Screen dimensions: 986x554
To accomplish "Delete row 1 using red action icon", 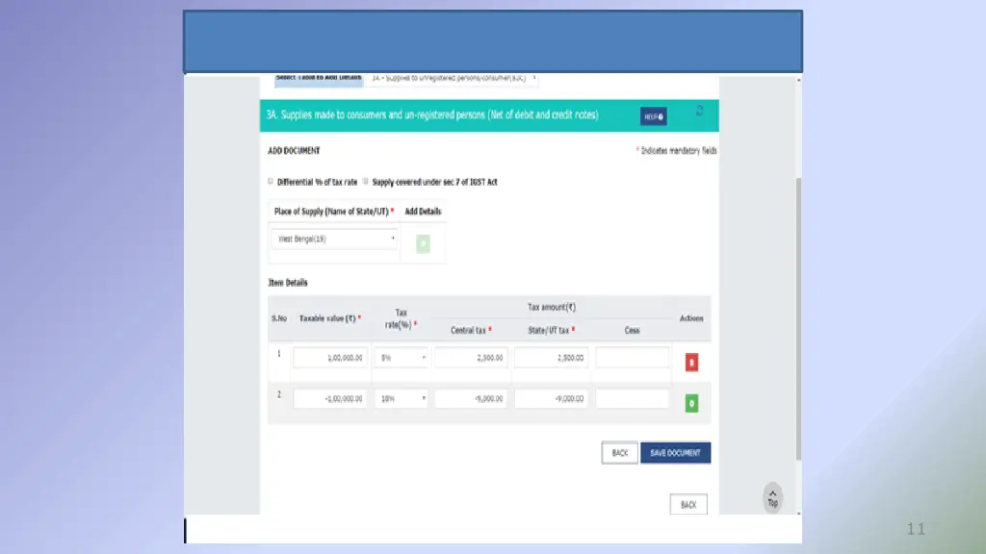I will [691, 363].
